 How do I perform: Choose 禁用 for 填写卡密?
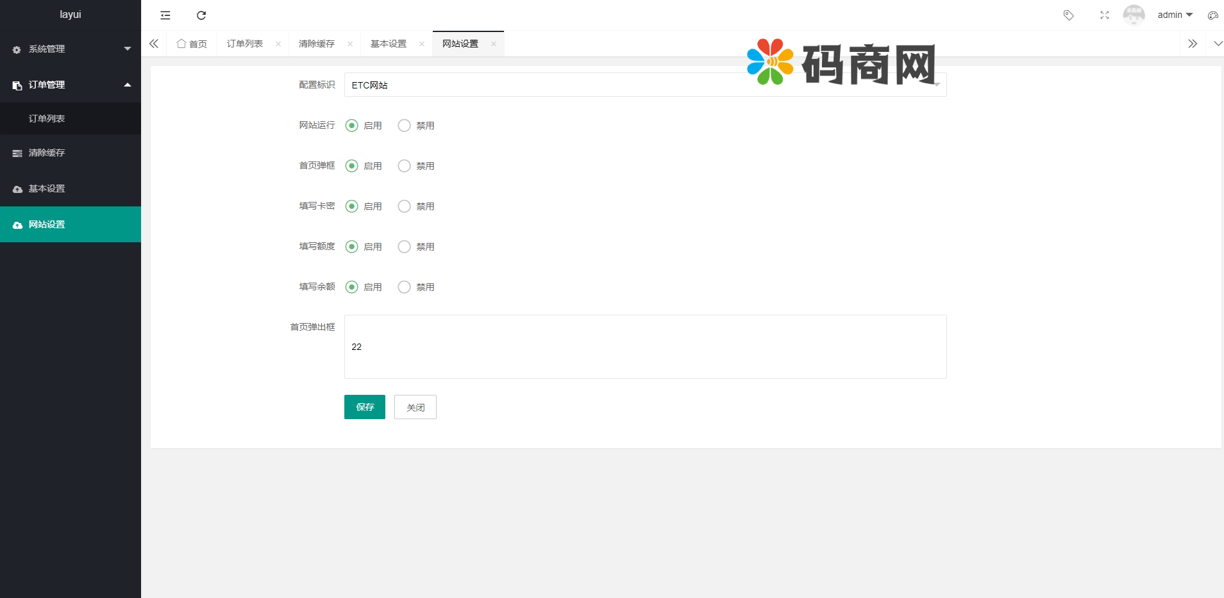403,206
